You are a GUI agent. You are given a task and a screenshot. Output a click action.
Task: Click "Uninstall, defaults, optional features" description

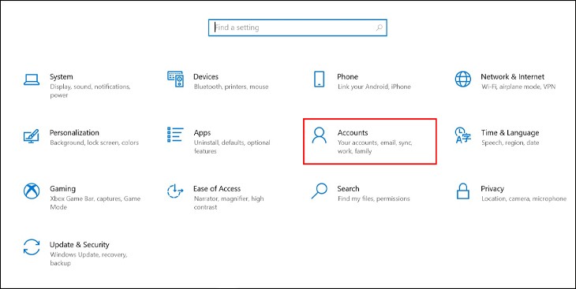pyautogui.click(x=232, y=146)
